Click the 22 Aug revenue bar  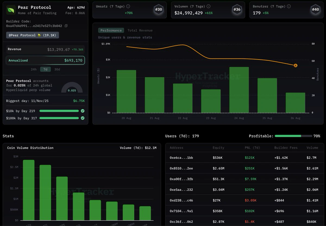click(x=183, y=98)
